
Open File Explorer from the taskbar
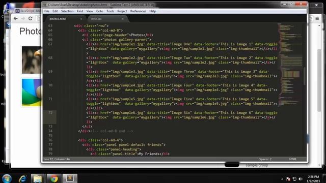[38, 178]
